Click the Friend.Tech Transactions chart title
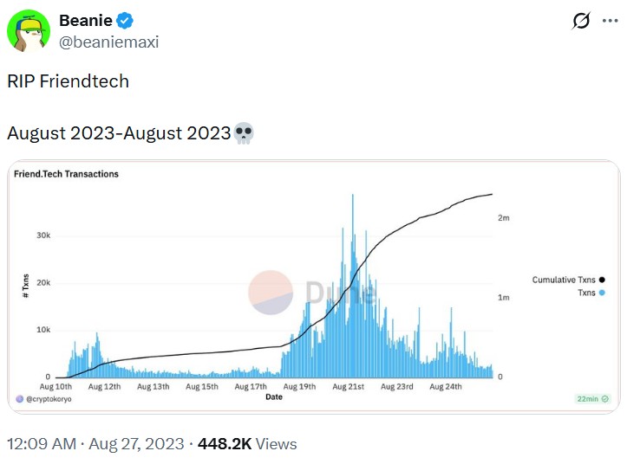627x464 pixels. click(x=66, y=174)
